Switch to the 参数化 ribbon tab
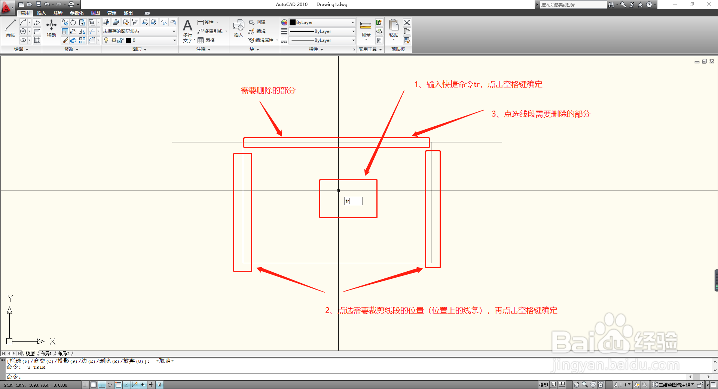Viewport: 718px width, 389px height. (x=77, y=13)
